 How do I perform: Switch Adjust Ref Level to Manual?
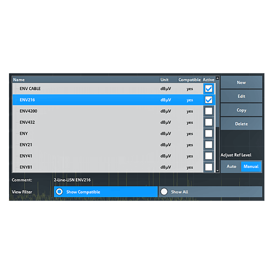[x=251, y=167]
